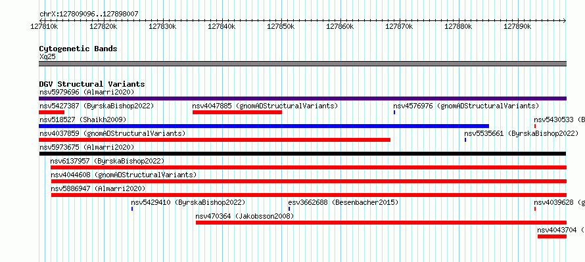Open nsv5886947 (Almarri2020) label
Screen dimensions: 585x262
[98, 188]
